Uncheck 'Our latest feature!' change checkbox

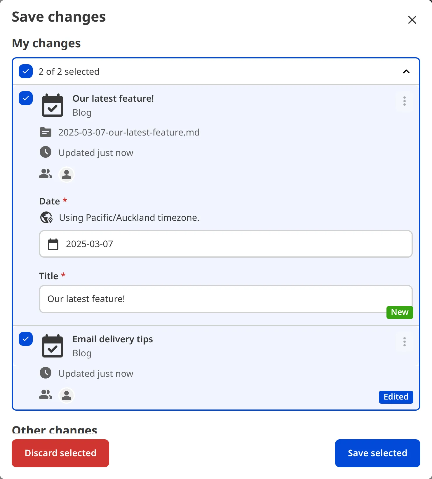click(26, 98)
